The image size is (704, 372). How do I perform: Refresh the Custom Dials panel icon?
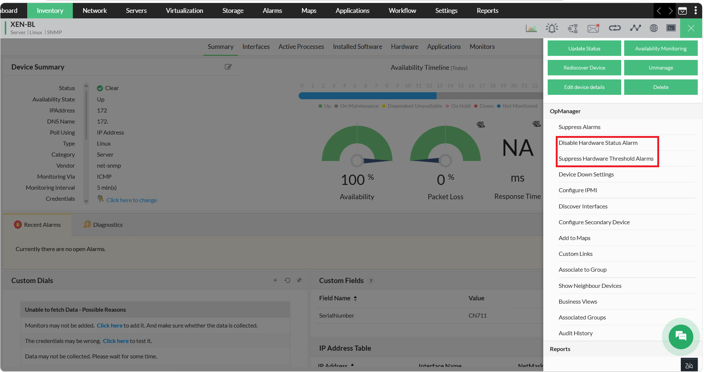tap(287, 280)
